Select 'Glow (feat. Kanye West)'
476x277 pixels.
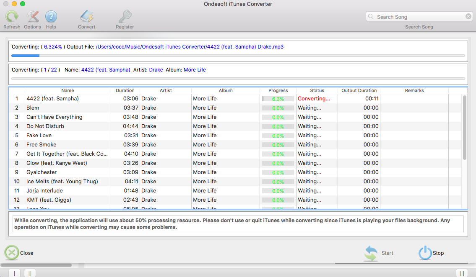(x=57, y=163)
